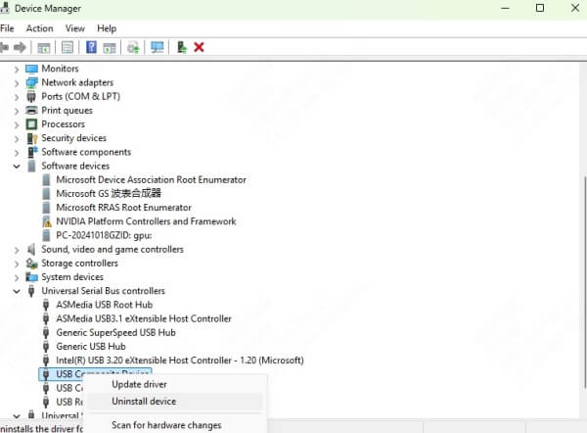Image resolution: width=587 pixels, height=433 pixels.
Task: Select PC-20241018GZID: gpu: device
Action: click(x=104, y=235)
